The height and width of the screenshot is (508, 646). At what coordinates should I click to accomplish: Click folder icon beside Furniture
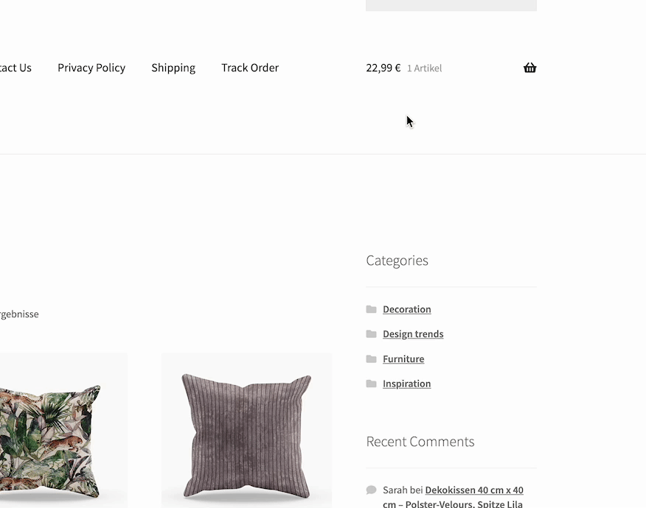371,359
